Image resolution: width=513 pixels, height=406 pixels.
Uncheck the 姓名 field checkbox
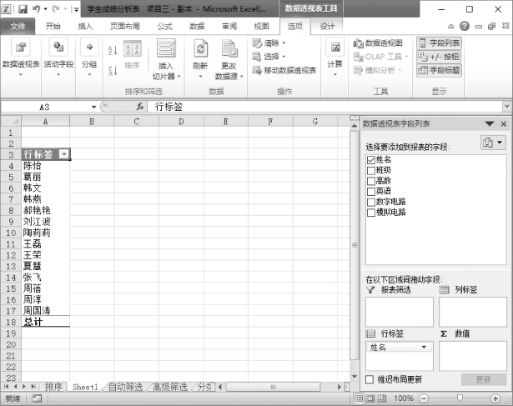[x=370, y=160]
